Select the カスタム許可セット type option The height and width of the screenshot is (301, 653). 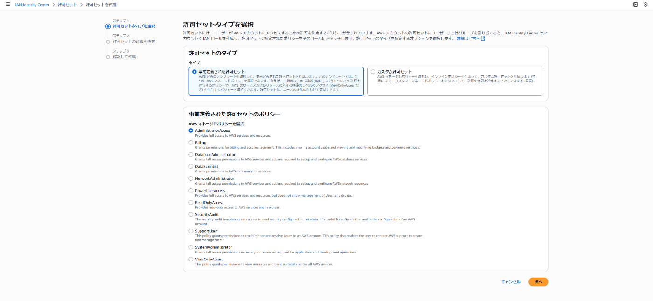[454, 81]
